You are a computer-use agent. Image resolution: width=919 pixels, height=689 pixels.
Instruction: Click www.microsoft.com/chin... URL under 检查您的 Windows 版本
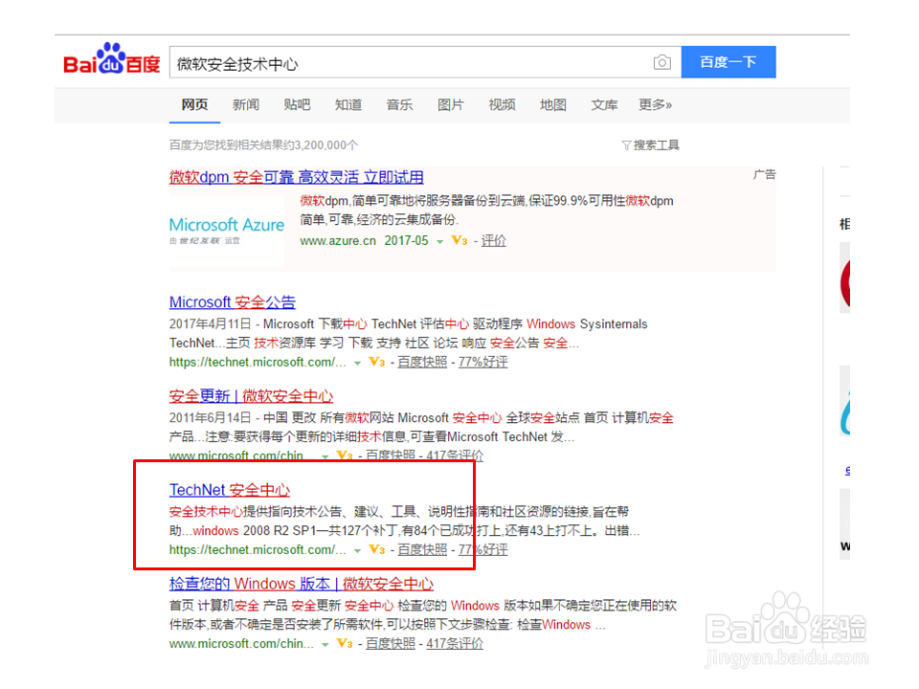point(241,643)
